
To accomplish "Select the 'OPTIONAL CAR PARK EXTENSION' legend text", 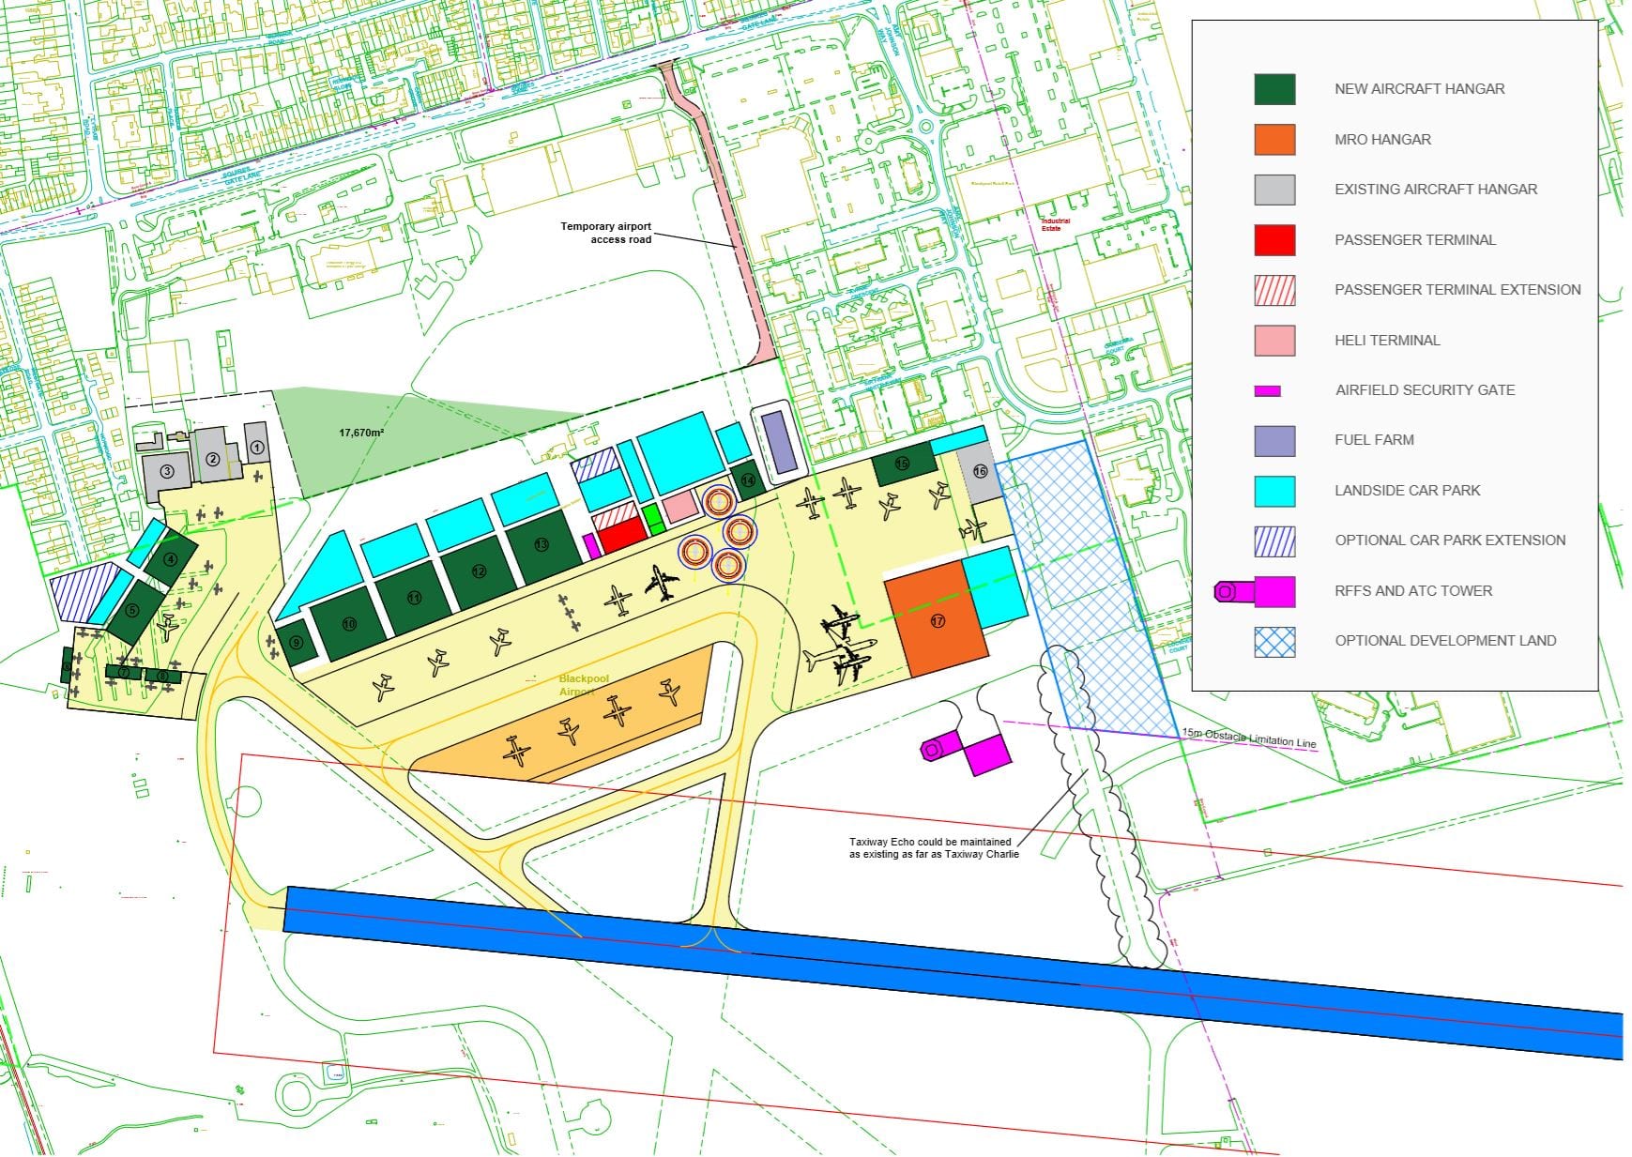I will click(x=1450, y=540).
